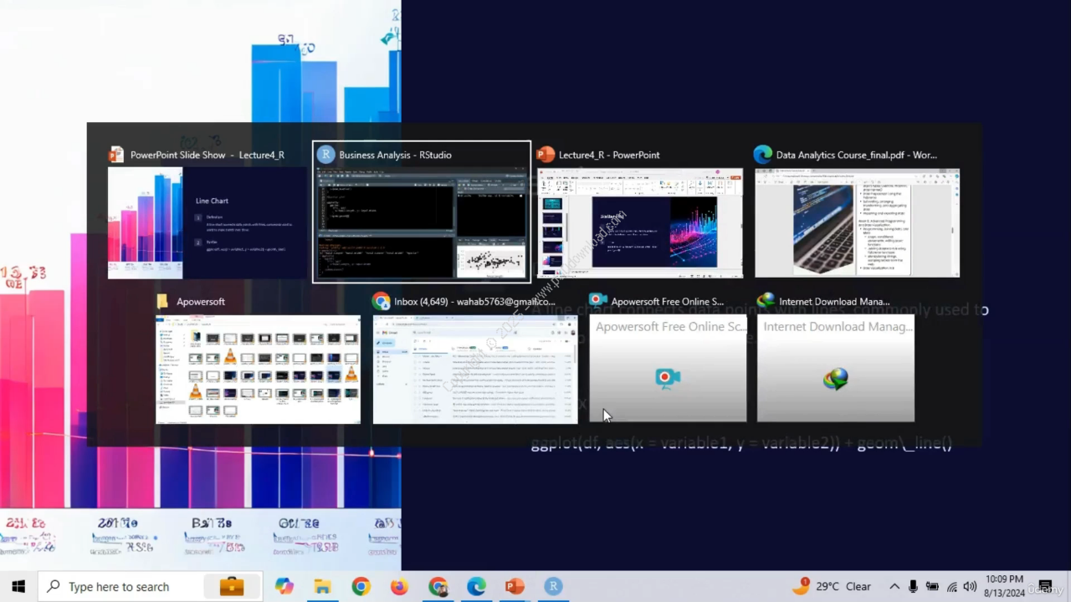Click the microphone tray icon

point(913,587)
